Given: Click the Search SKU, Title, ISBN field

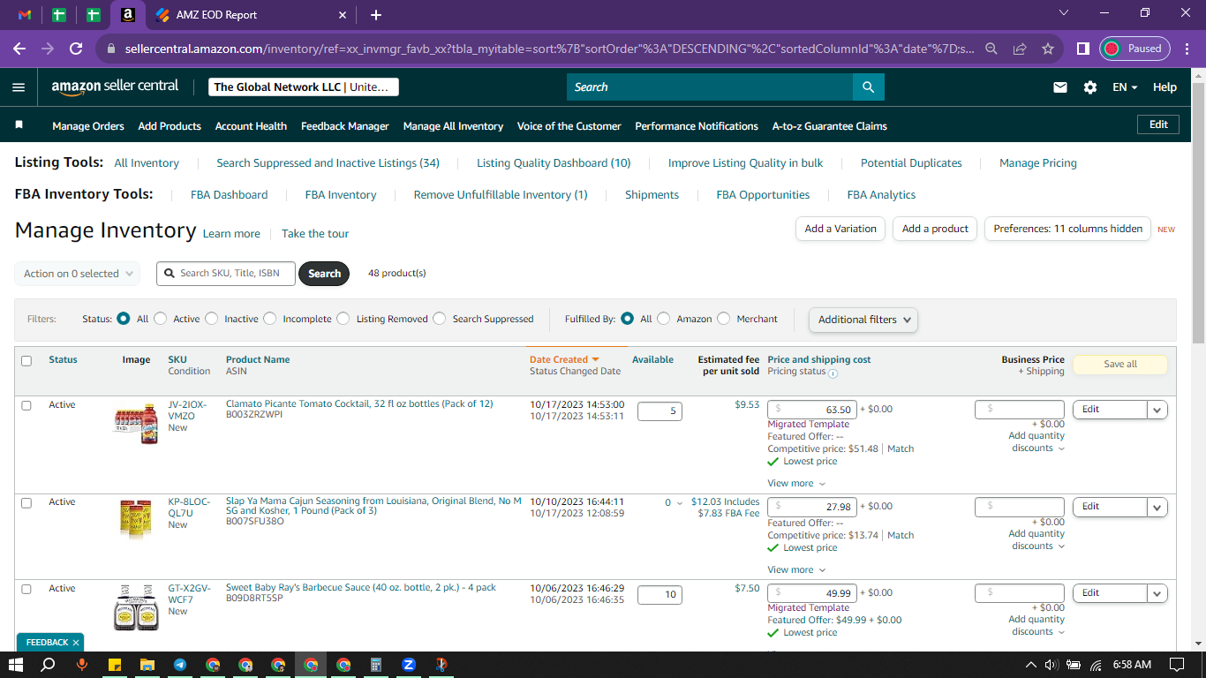Looking at the screenshot, I should (226, 274).
